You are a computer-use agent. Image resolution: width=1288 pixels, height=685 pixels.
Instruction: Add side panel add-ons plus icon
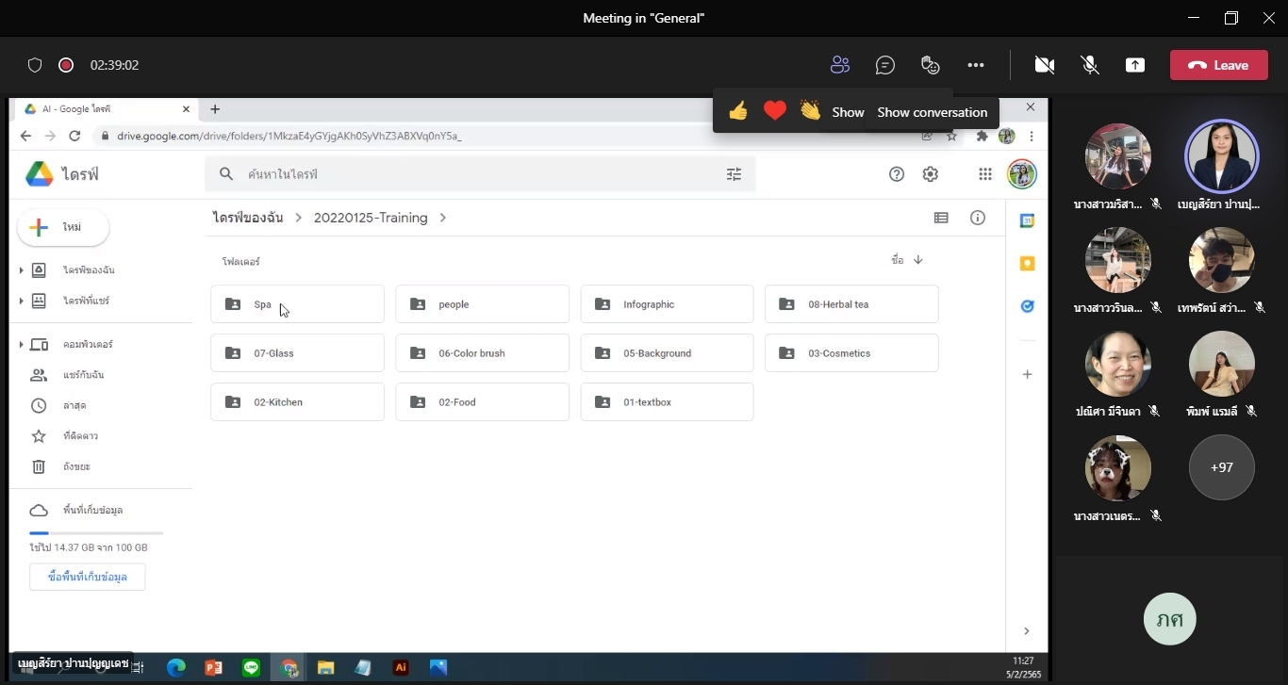pyautogui.click(x=1028, y=374)
